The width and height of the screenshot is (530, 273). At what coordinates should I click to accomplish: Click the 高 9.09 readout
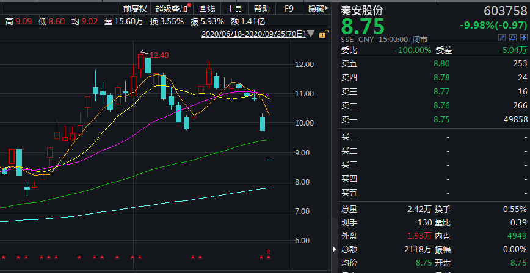(18, 23)
